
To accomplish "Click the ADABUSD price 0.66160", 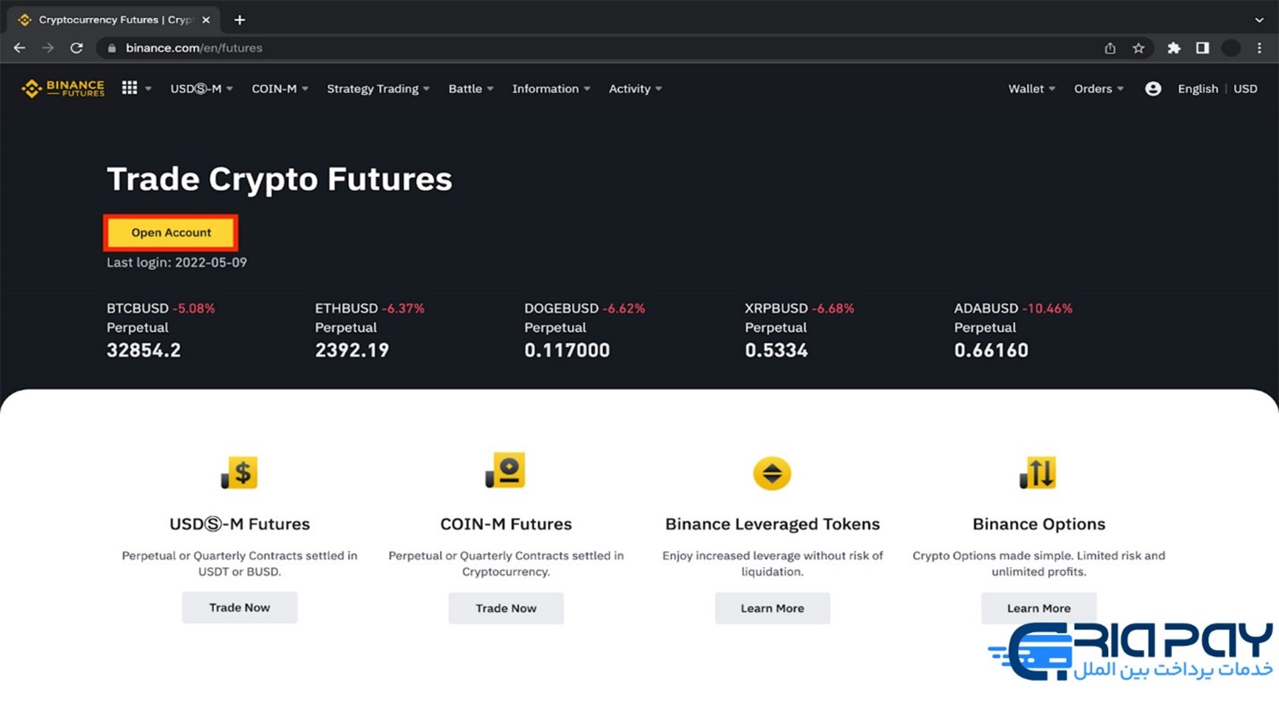I will 991,351.
